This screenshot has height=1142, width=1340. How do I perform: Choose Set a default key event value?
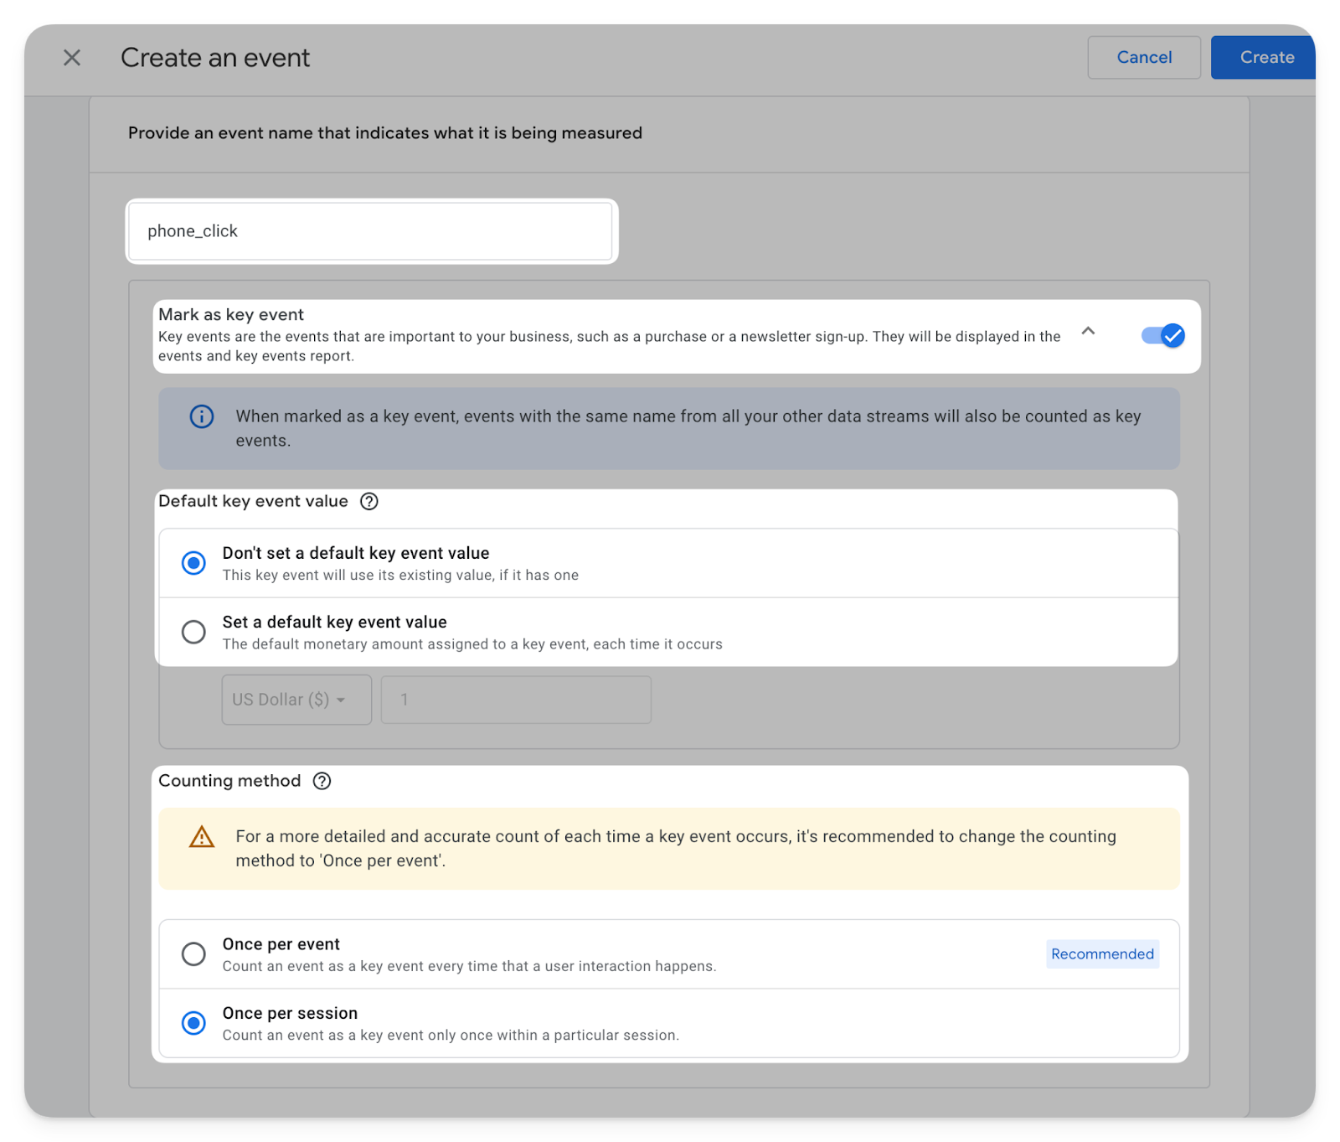[193, 632]
